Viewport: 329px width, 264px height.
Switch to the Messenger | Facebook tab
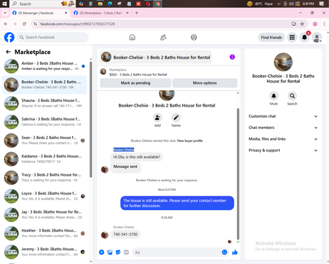click(39, 13)
